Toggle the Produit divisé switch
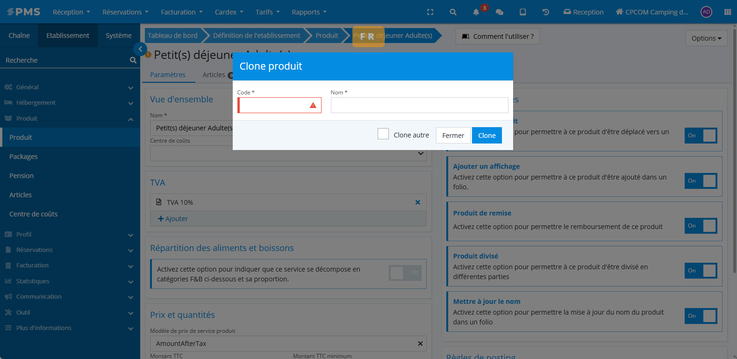 (701, 271)
